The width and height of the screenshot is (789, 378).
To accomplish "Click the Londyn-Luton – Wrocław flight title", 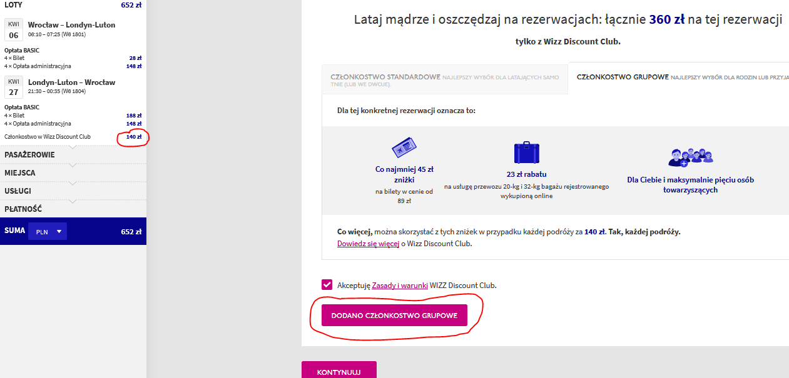I will 72,82.
